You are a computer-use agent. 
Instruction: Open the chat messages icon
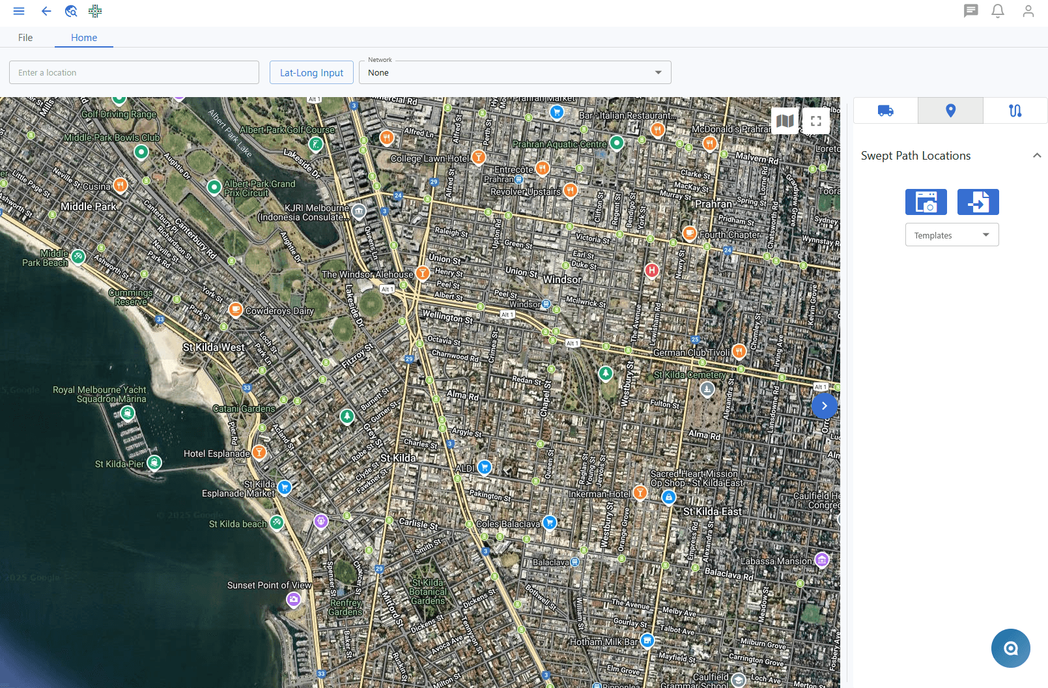click(x=971, y=11)
